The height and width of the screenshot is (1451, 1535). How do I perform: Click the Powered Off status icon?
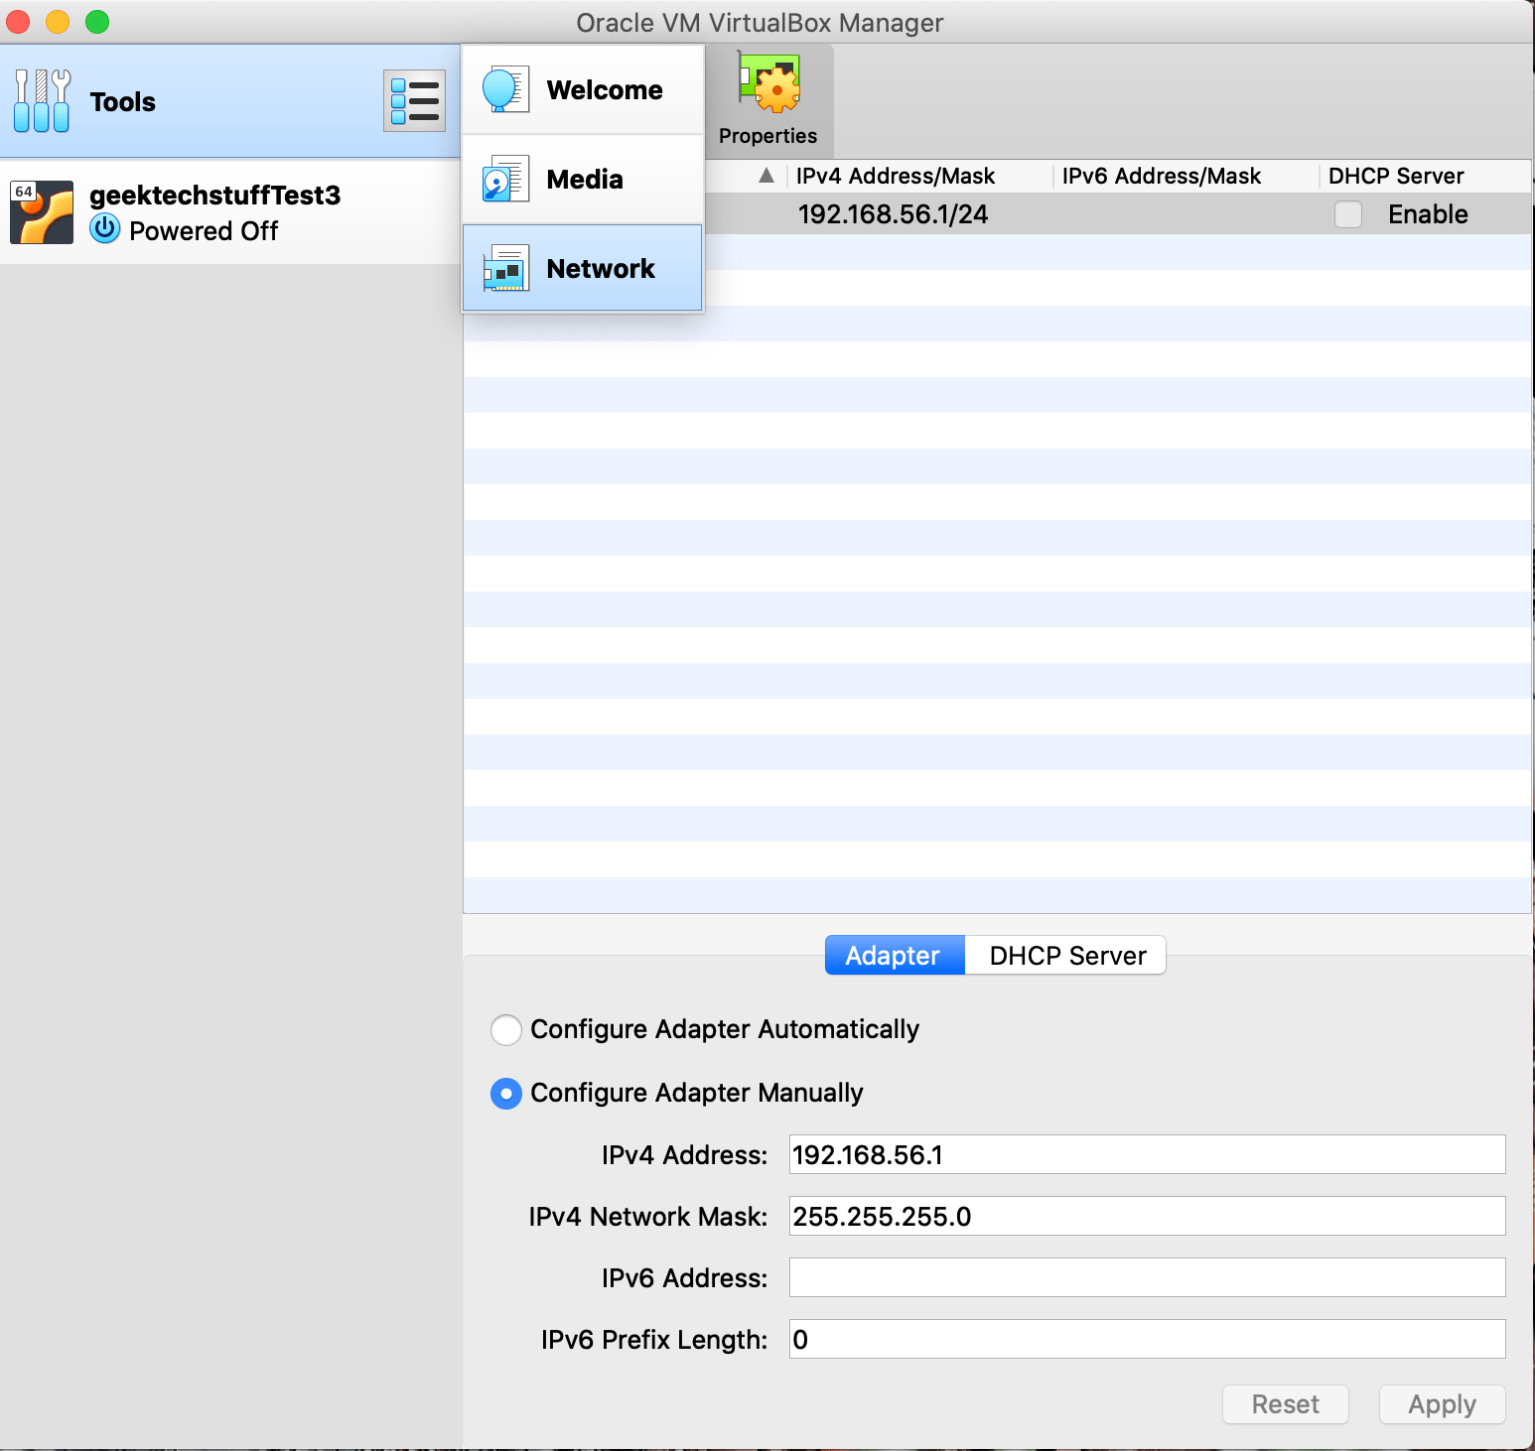click(x=104, y=230)
